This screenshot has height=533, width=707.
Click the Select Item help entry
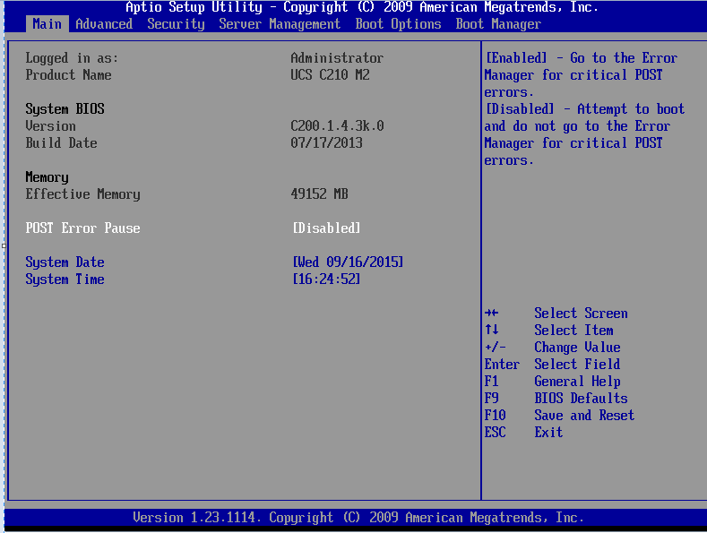pos(573,330)
